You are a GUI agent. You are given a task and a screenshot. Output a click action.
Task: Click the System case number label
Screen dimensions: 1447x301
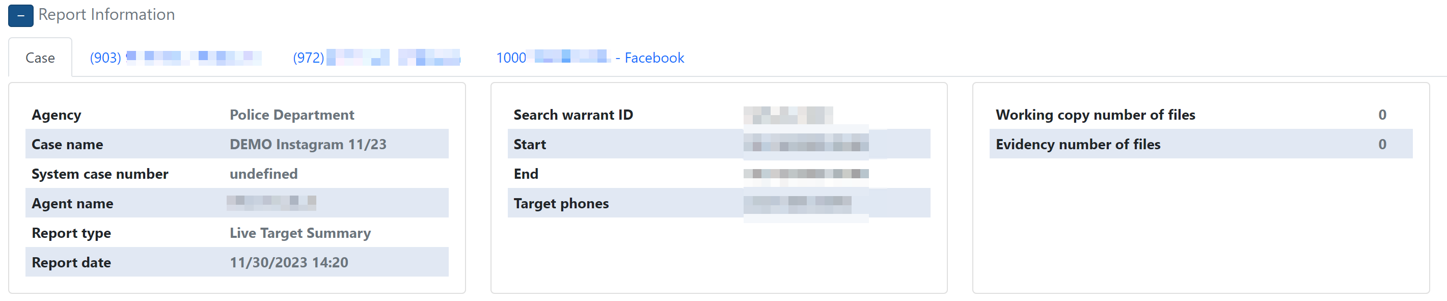[100, 174]
